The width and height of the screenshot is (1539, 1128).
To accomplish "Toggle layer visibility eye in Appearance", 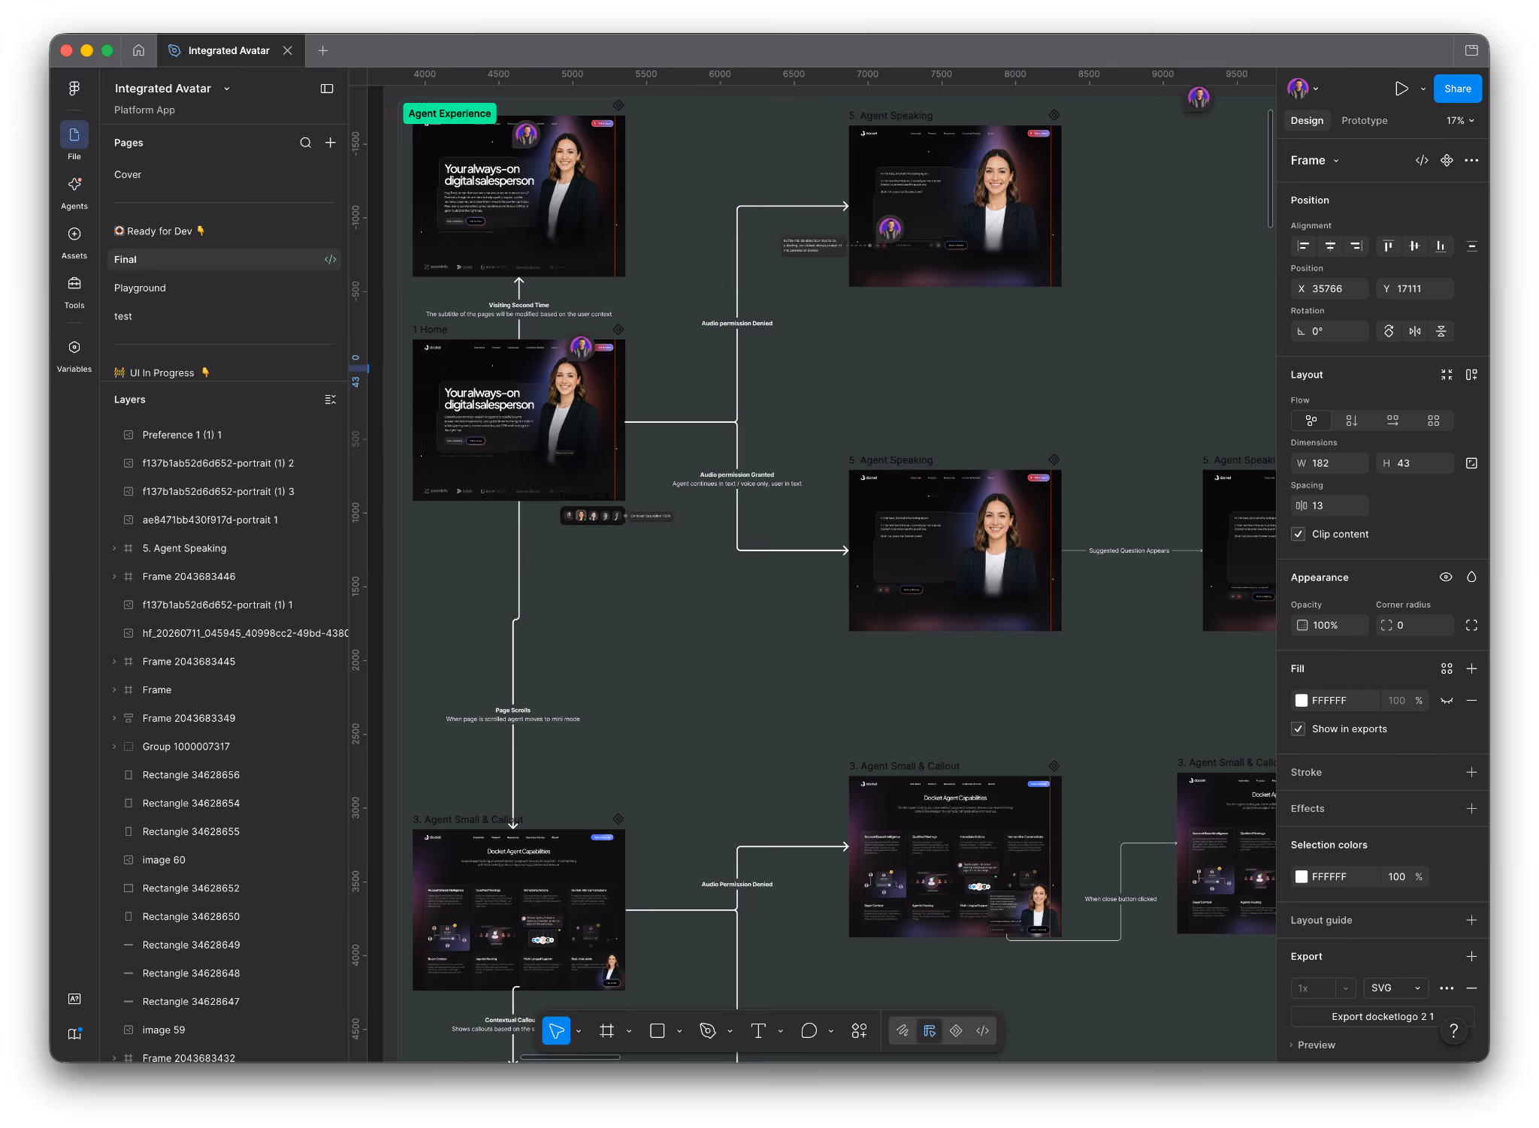I will (x=1446, y=577).
